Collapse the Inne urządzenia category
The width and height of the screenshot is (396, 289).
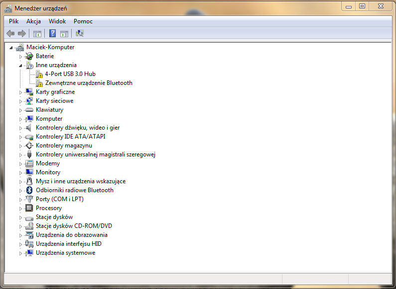20,66
